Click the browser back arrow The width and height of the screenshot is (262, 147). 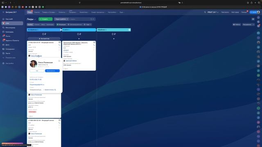pos(11,3)
